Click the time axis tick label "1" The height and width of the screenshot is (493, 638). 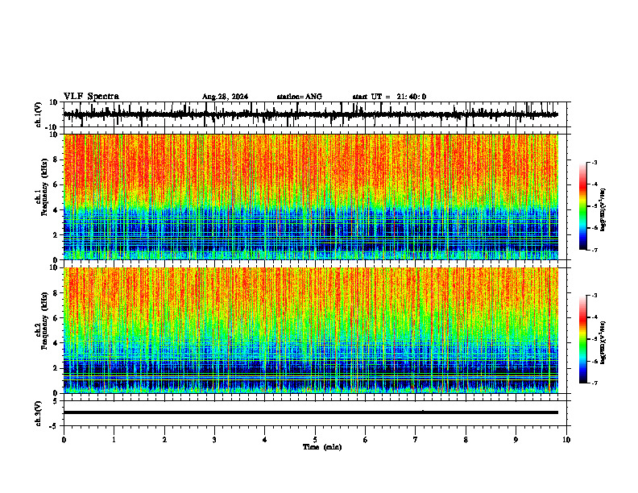point(114,440)
